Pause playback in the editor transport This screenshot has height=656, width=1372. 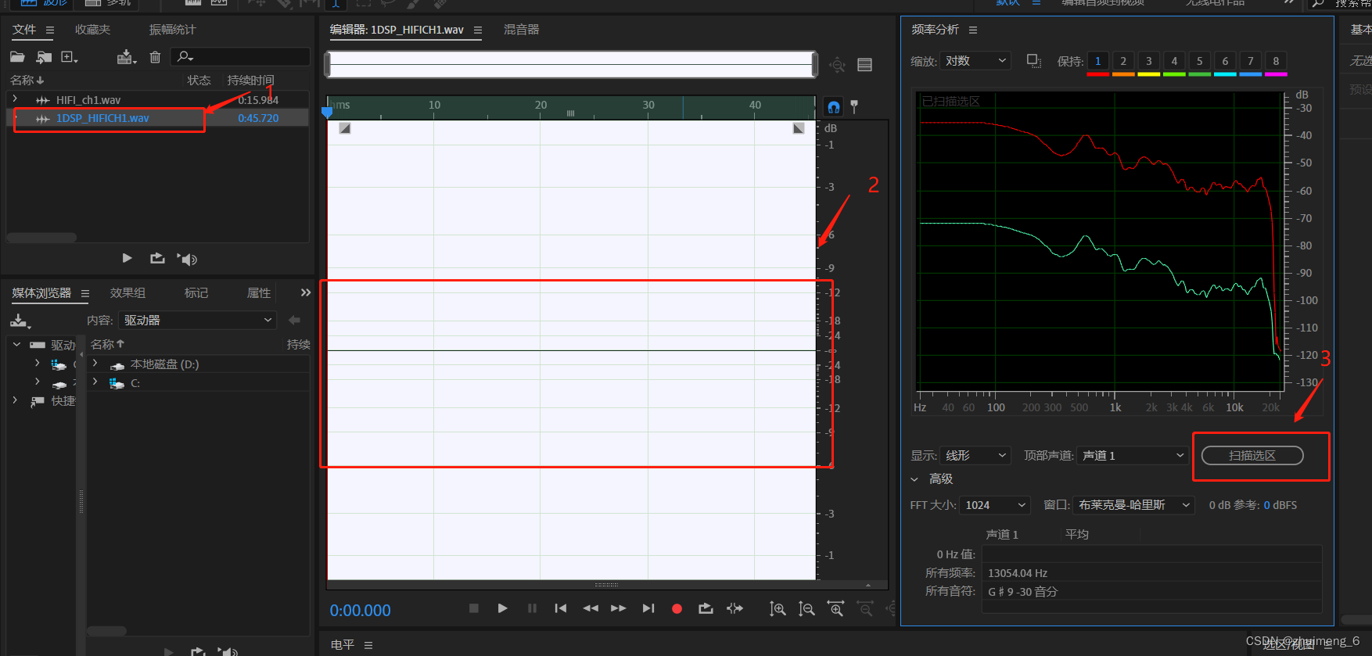pyautogui.click(x=532, y=608)
